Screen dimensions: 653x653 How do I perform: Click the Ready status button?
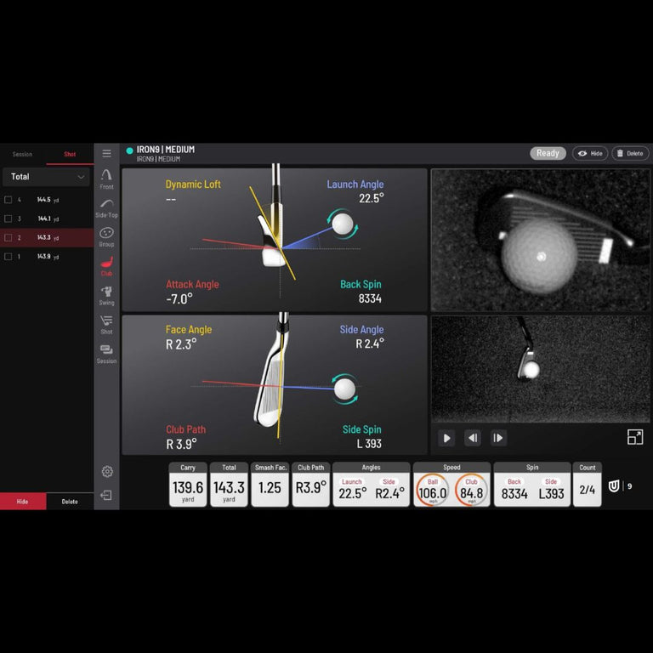(x=548, y=153)
